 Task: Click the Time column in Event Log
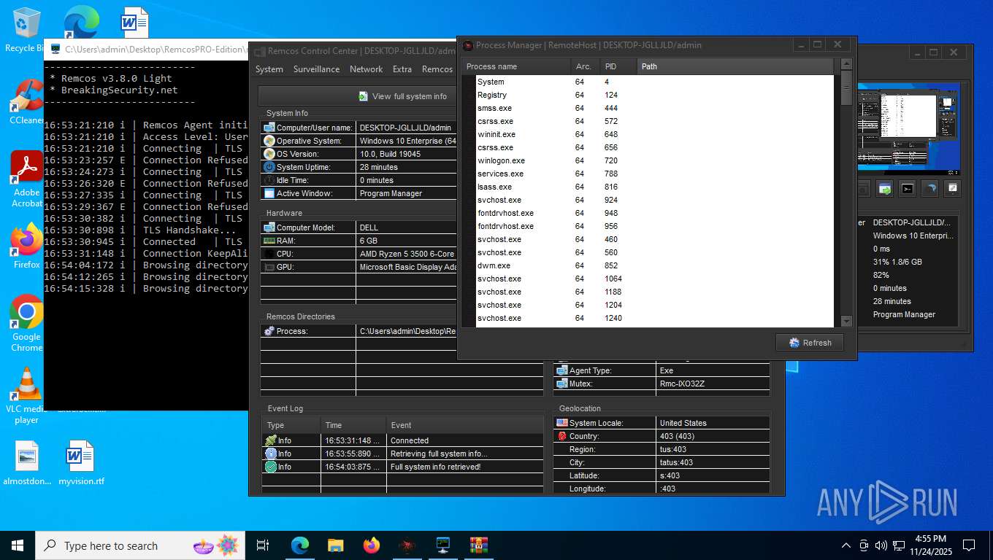click(353, 425)
